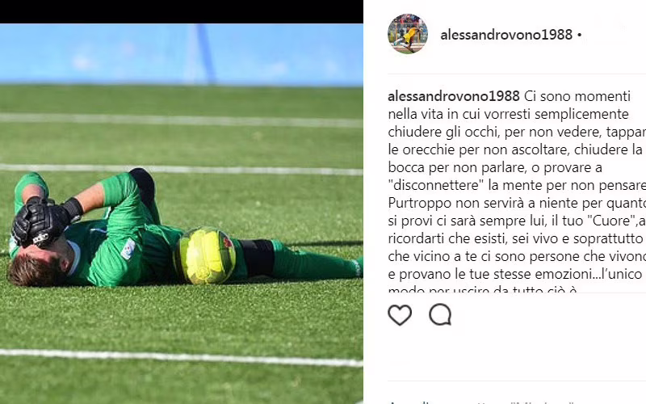646x404 pixels.
Task: Click the blue blurred stadium background
Action: tap(181, 54)
